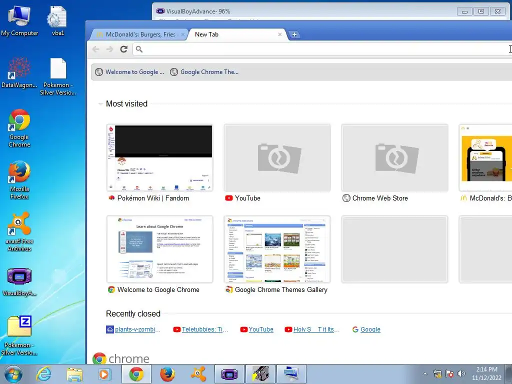
Task: Open Firefox from the taskbar
Action: coord(167,374)
